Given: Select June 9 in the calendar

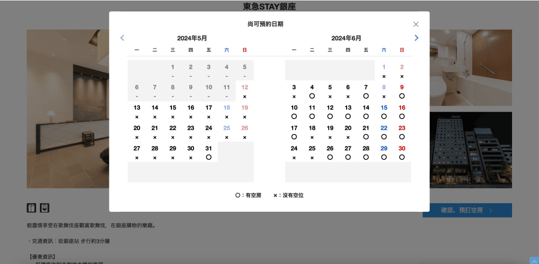Looking at the screenshot, I should point(402,91).
